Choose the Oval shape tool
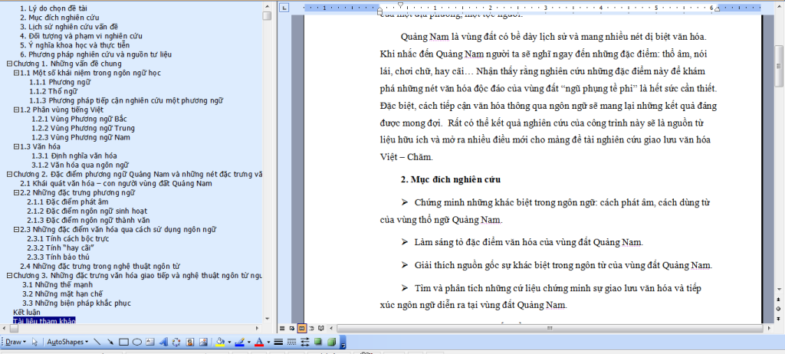The height and width of the screenshot is (354, 785). [x=136, y=342]
